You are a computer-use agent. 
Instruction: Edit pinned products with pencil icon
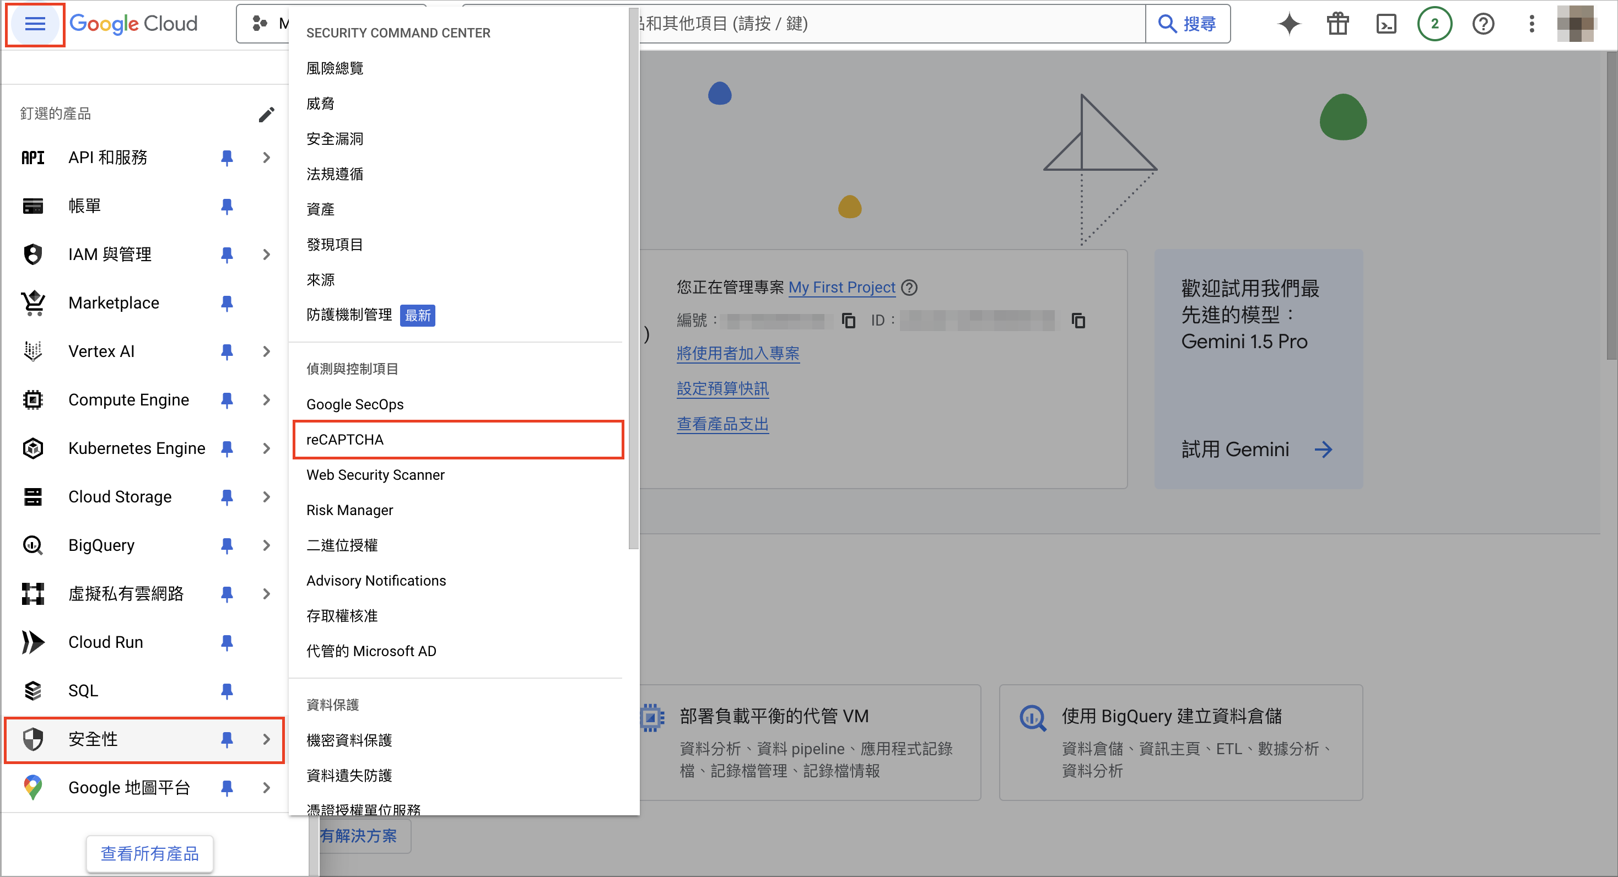[266, 113]
